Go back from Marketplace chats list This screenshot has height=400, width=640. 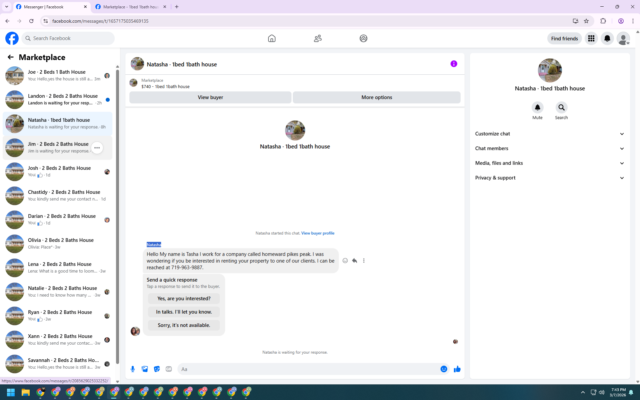(11, 57)
